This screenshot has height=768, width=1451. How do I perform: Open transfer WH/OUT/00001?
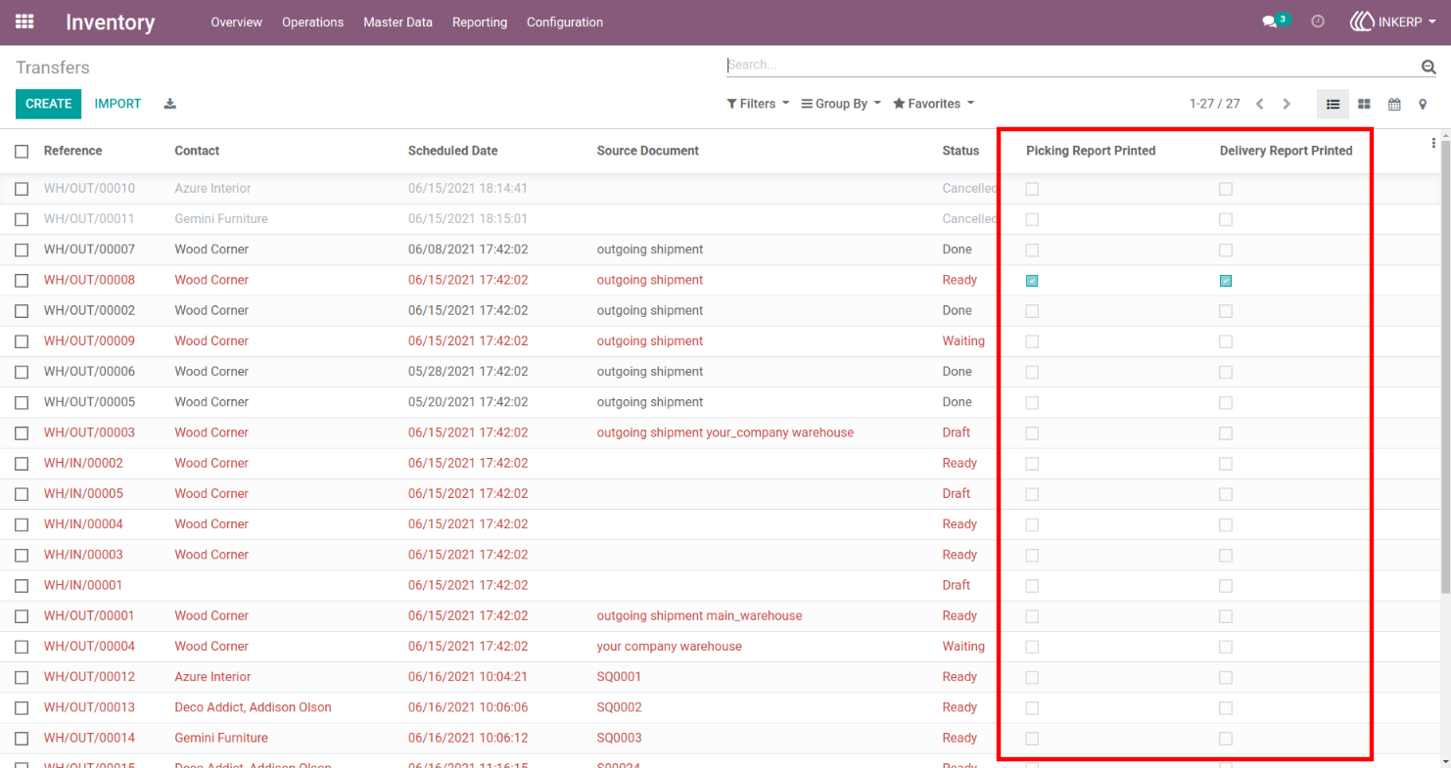click(89, 615)
